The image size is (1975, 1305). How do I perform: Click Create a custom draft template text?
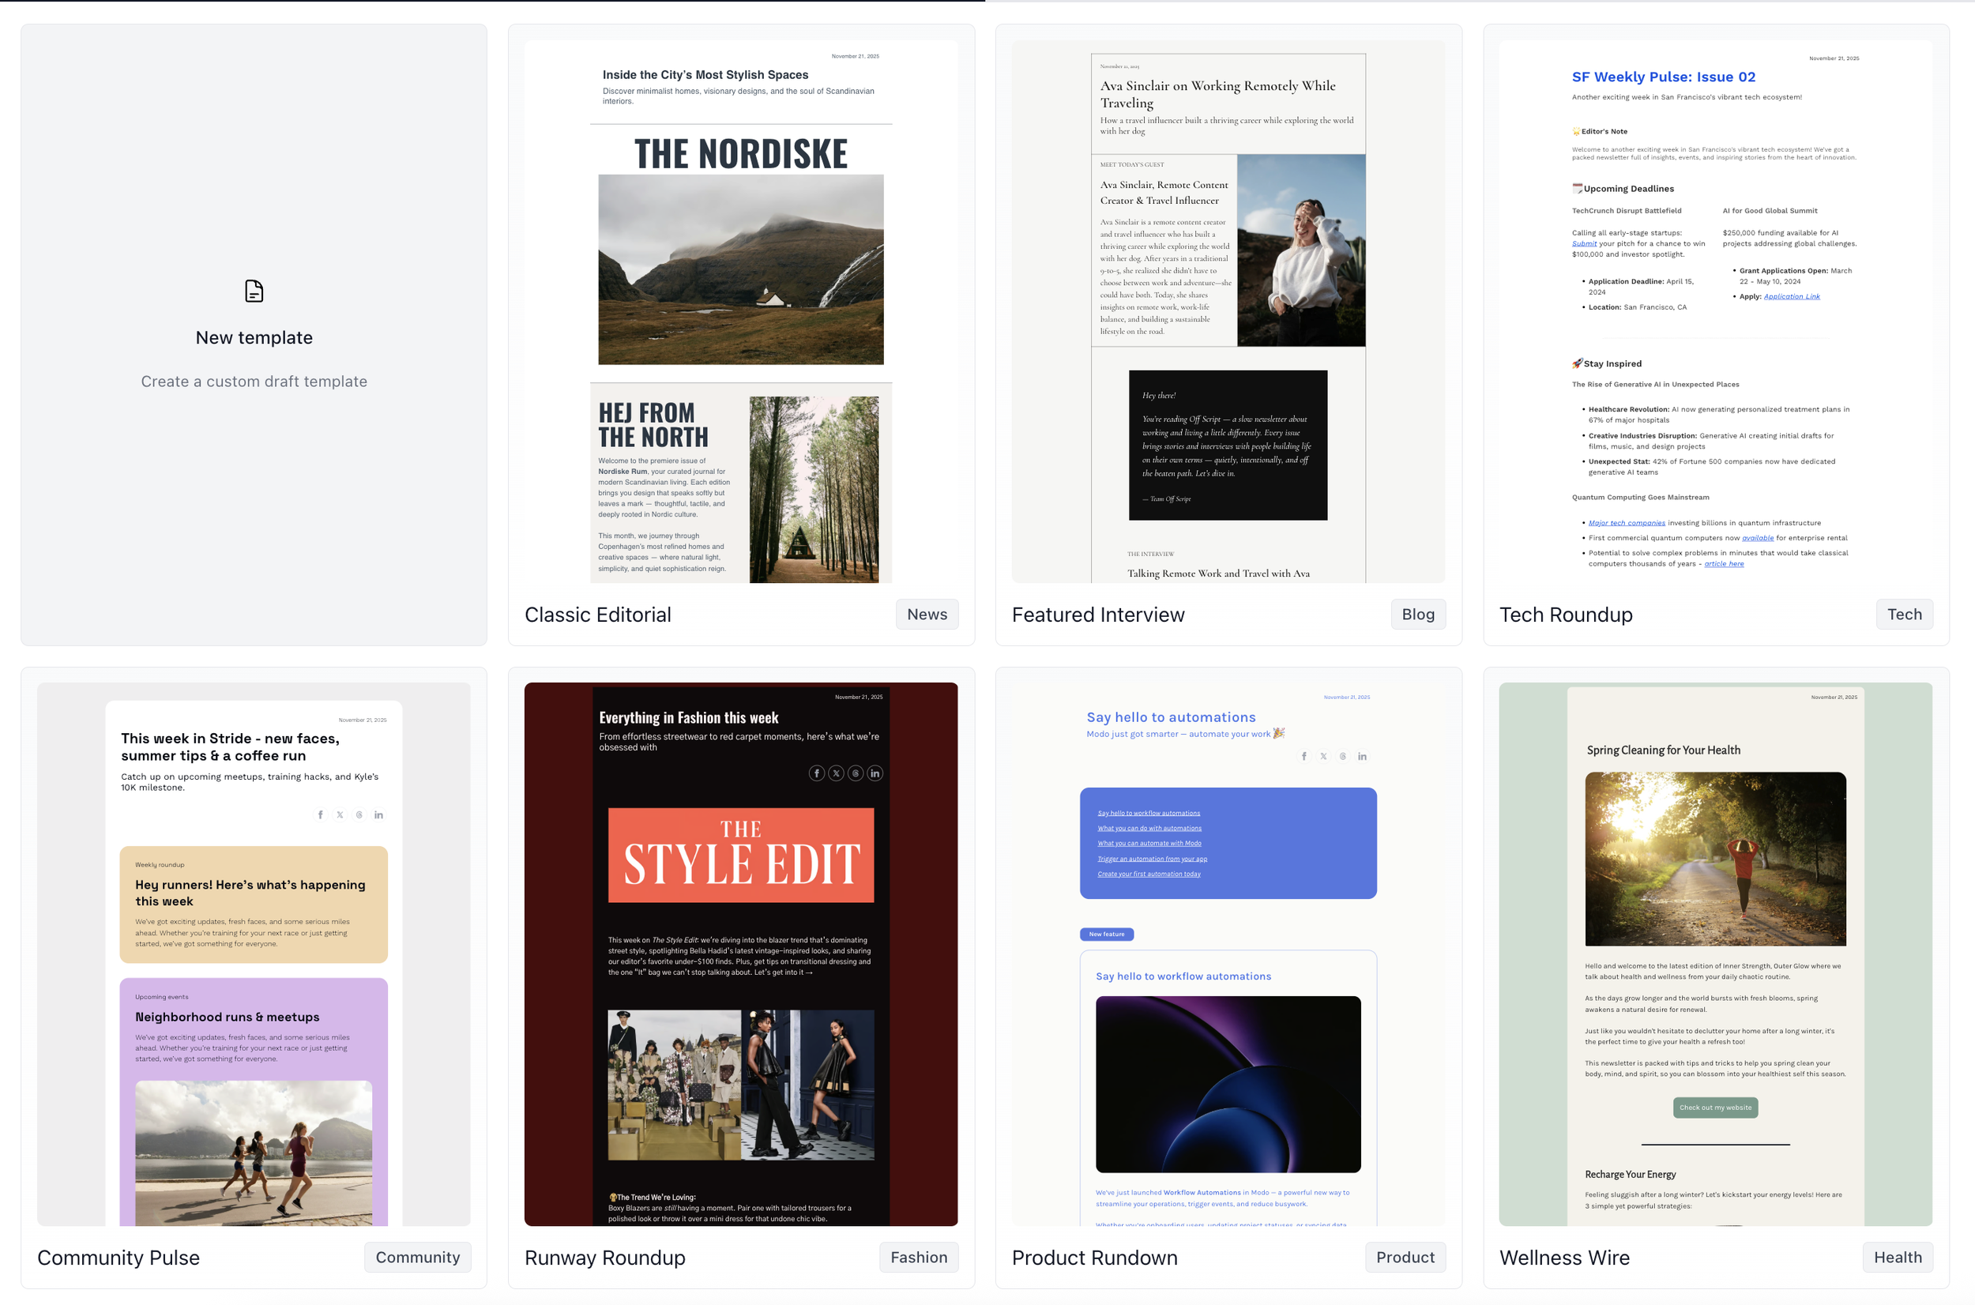click(x=254, y=382)
